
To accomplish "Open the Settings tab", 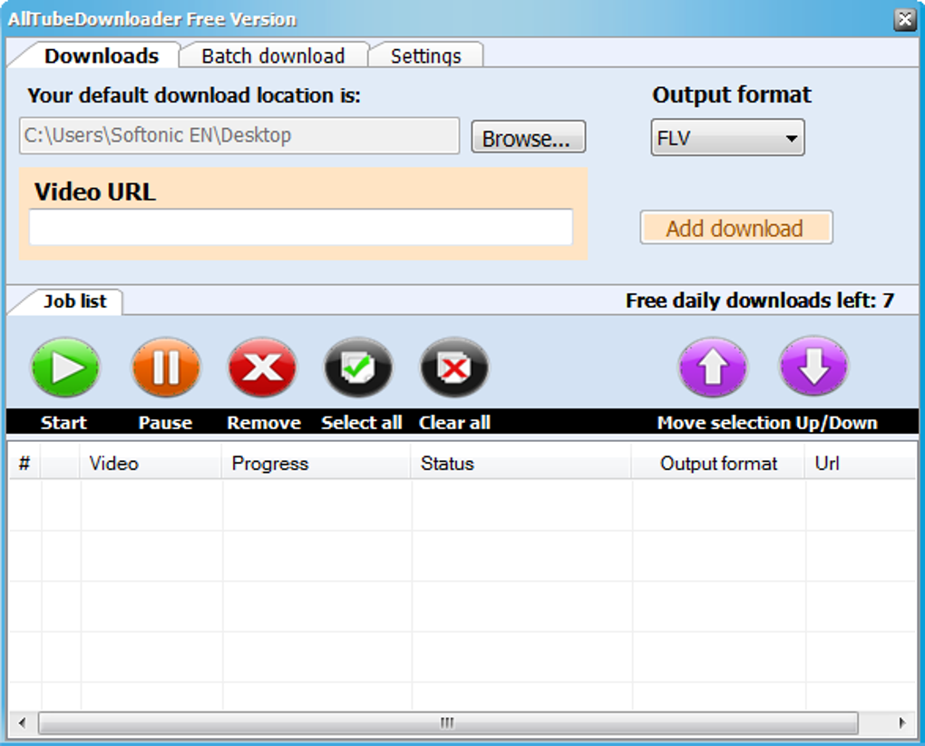I will tap(425, 55).
